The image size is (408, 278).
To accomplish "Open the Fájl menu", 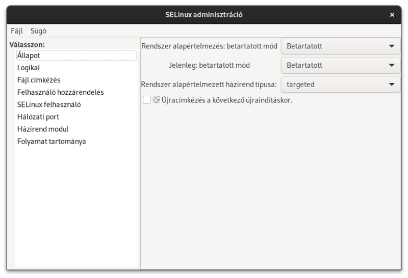I will 17,31.
